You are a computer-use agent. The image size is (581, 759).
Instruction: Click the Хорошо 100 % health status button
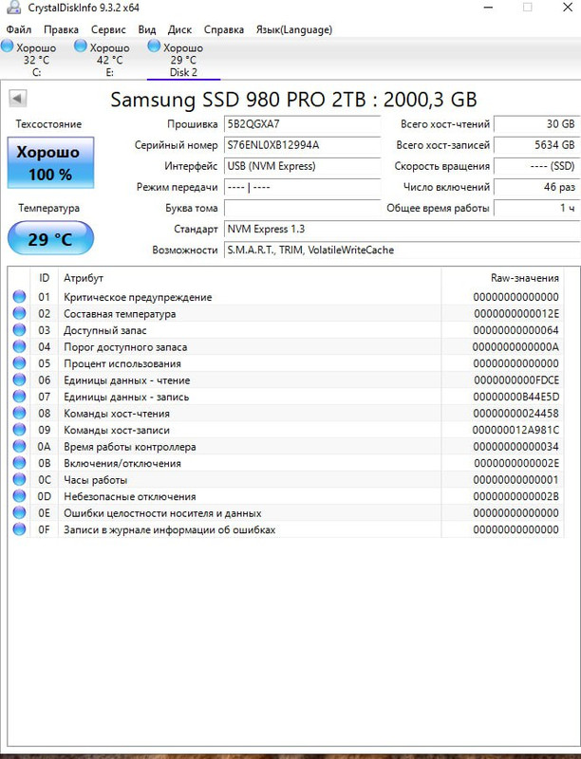50,162
